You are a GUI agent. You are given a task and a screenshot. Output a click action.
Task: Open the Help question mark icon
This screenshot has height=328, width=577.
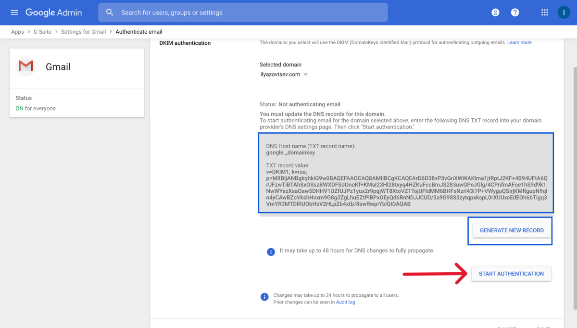coord(515,13)
